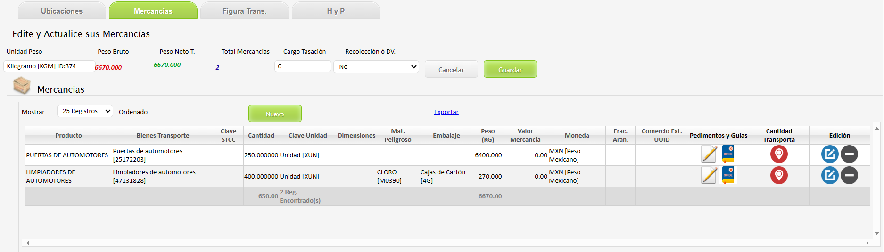This screenshot has width=884, height=252.
Task: Open guide book icon for Puertas row
Action: click(728, 154)
